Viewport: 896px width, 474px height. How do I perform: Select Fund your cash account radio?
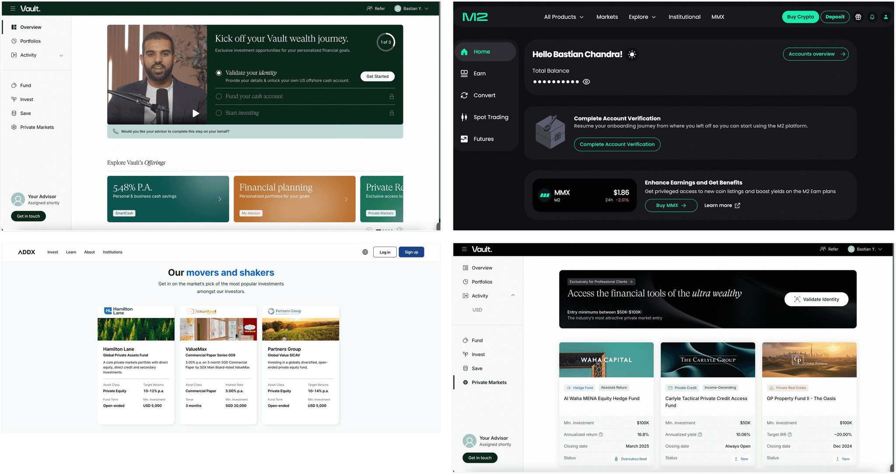[x=219, y=96]
